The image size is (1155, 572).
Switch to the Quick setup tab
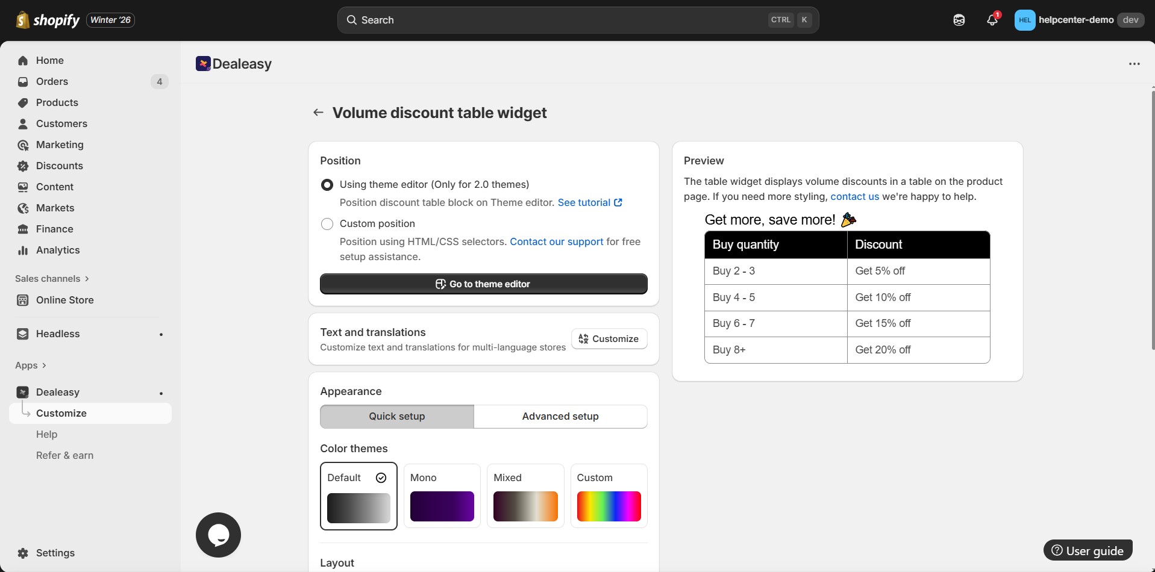(396, 416)
